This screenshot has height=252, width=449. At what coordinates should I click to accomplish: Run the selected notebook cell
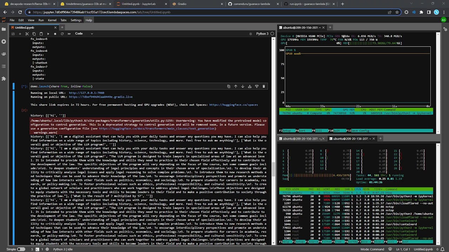pyautogui.click(x=48, y=34)
